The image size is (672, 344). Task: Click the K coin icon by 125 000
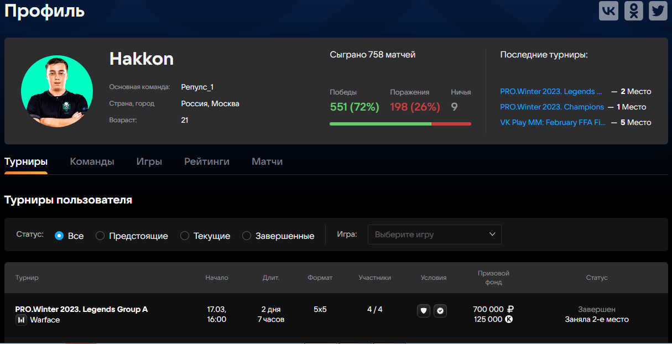coord(509,319)
